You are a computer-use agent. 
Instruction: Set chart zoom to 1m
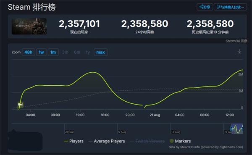coord(53,52)
